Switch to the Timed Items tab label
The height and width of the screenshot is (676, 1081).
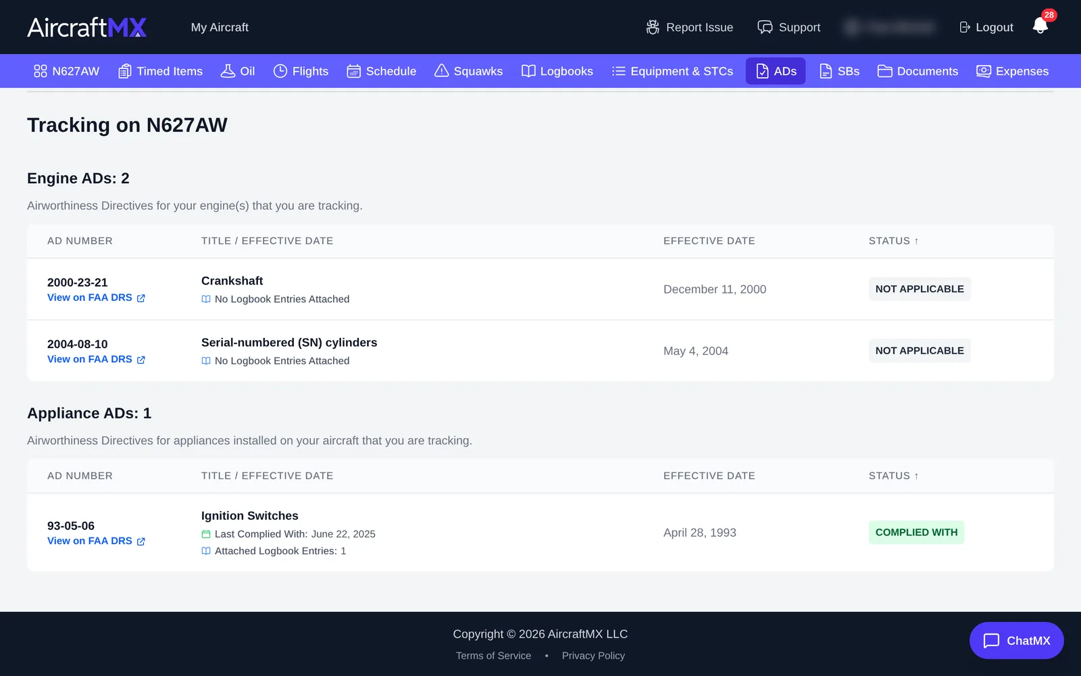(170, 71)
